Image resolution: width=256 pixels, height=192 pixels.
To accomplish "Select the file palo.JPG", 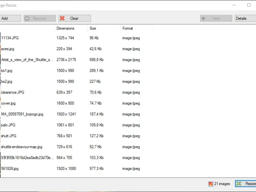I will (x=8, y=125).
